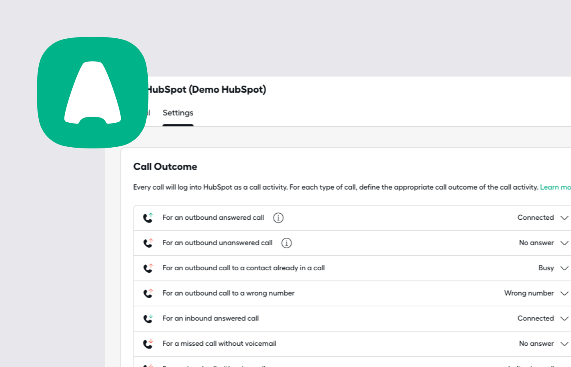Click 'For an outbound call to a wrong number'

(x=228, y=294)
